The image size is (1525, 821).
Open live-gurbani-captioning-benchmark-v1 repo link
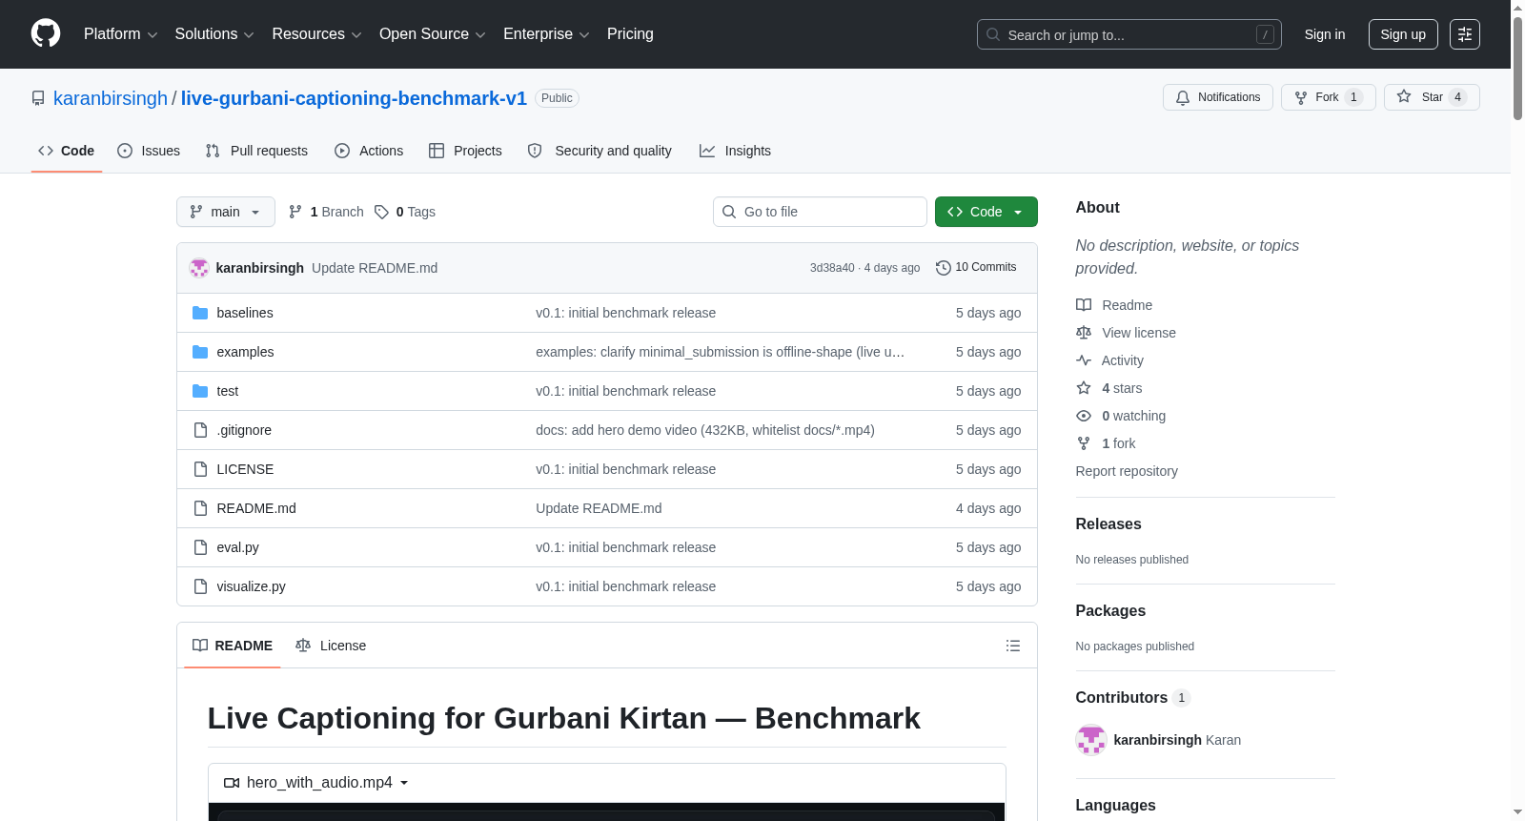tap(354, 98)
